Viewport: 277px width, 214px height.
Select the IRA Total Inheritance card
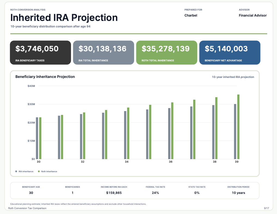click(103, 52)
